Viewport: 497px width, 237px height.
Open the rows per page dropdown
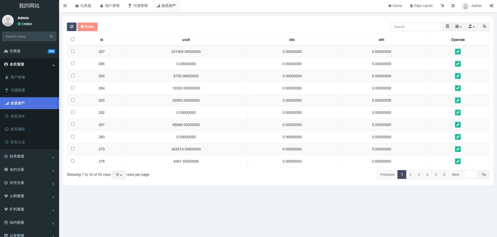click(118, 175)
